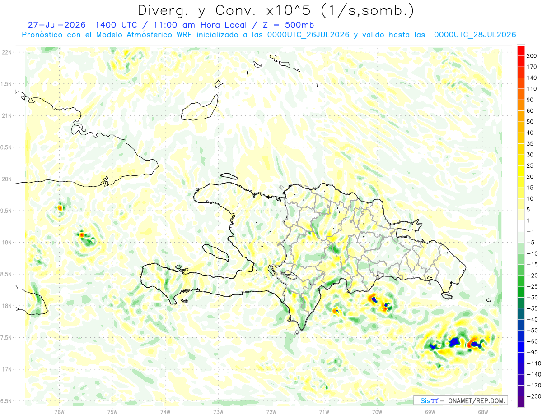Screen dimensions: 542x418
Task: Click the colorbar value 60
Action: pos(530,111)
